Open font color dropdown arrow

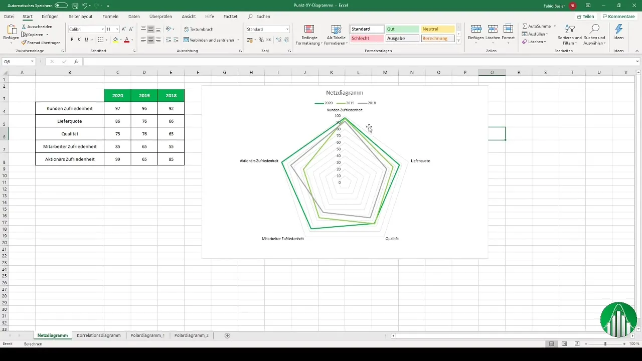[132, 40]
